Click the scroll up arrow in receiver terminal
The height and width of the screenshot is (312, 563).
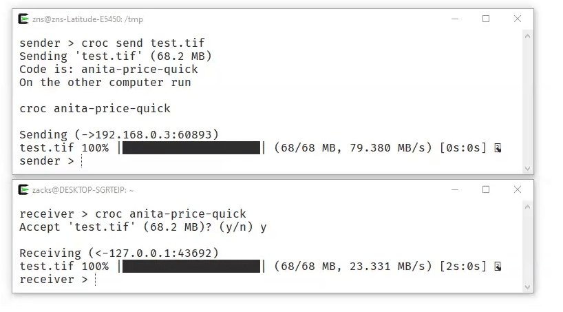[x=527, y=207]
